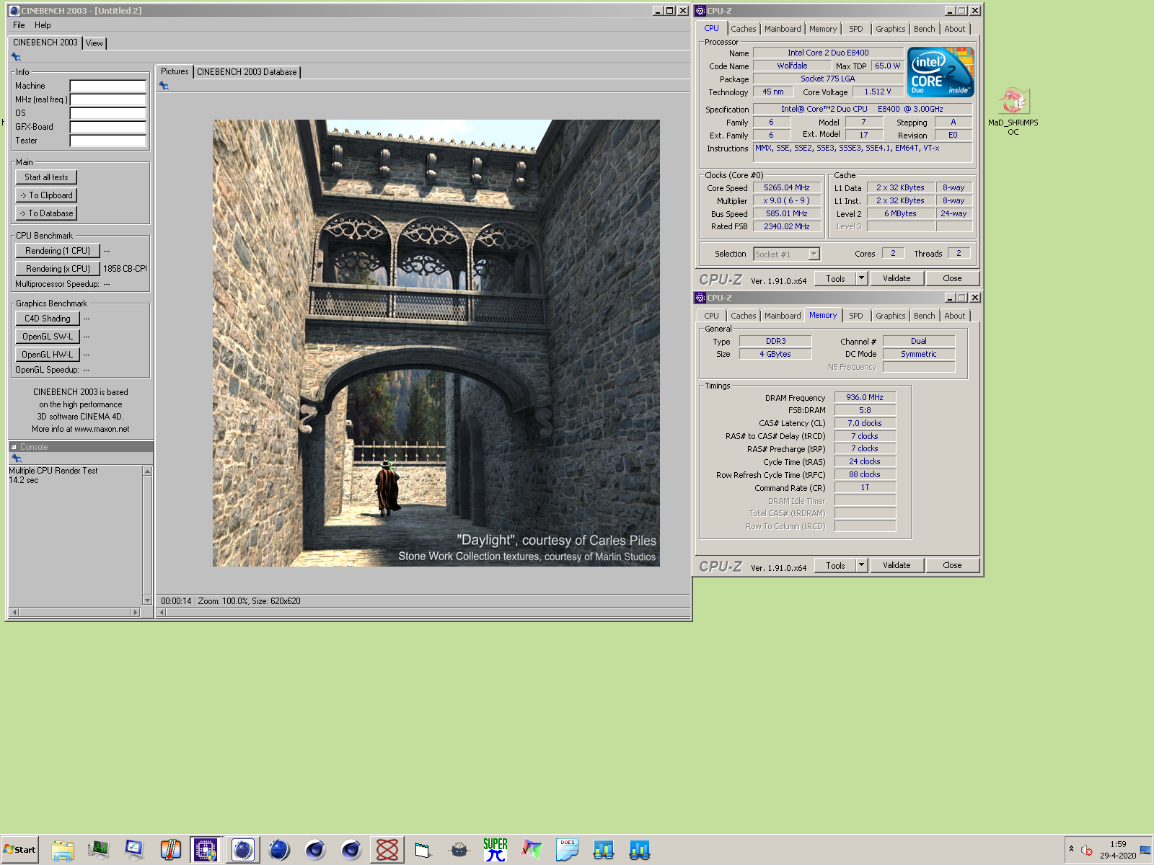Open the red knot icon in taskbar
This screenshot has width=1154, height=865.
387,850
